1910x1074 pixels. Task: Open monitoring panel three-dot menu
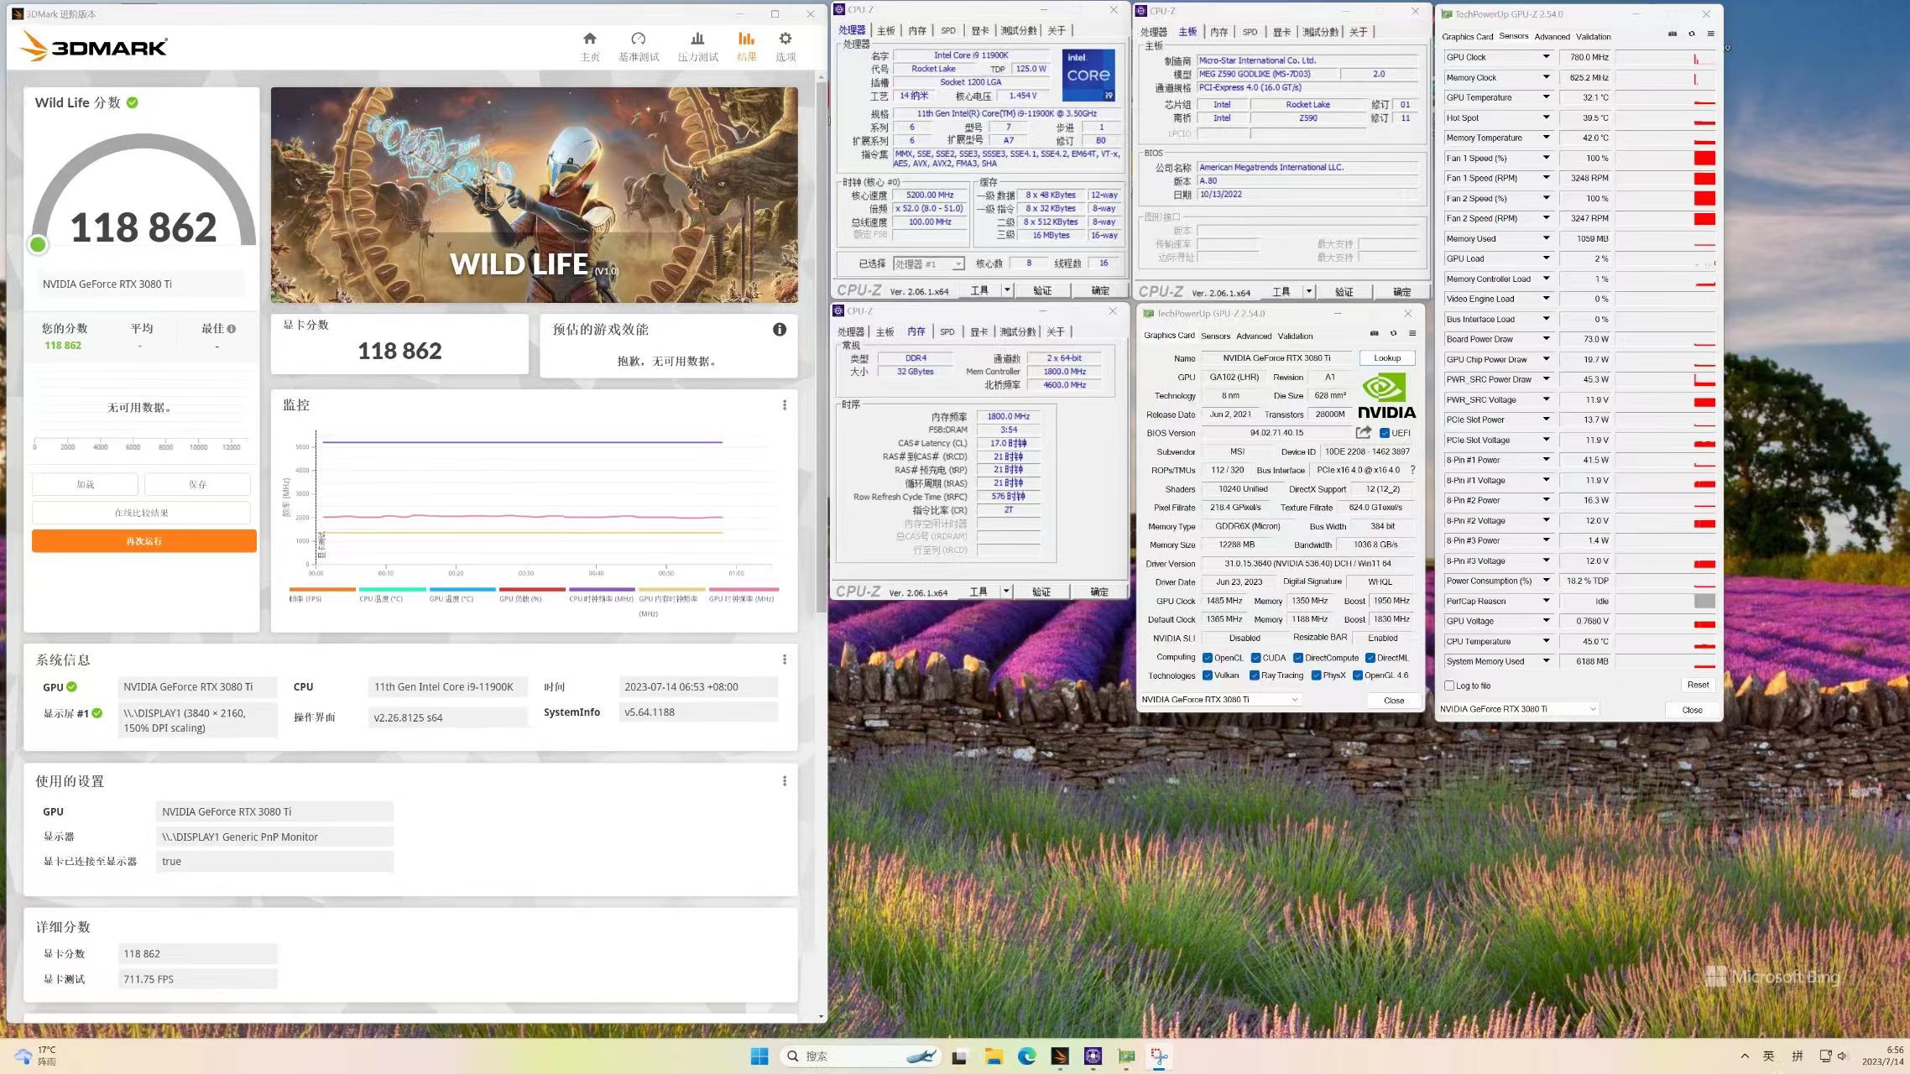click(x=785, y=405)
